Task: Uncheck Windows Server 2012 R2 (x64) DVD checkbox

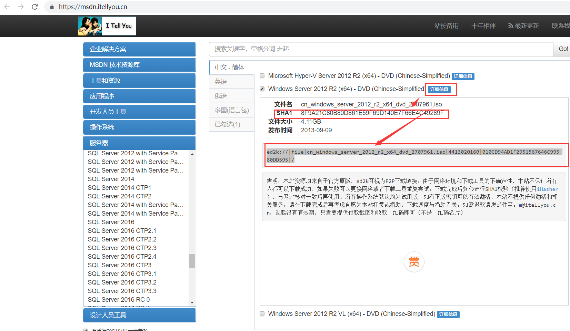Action: coord(262,89)
